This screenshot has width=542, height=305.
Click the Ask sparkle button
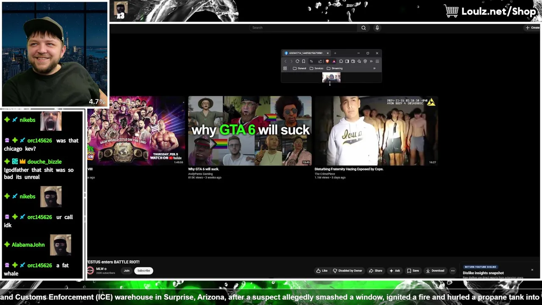395,271
